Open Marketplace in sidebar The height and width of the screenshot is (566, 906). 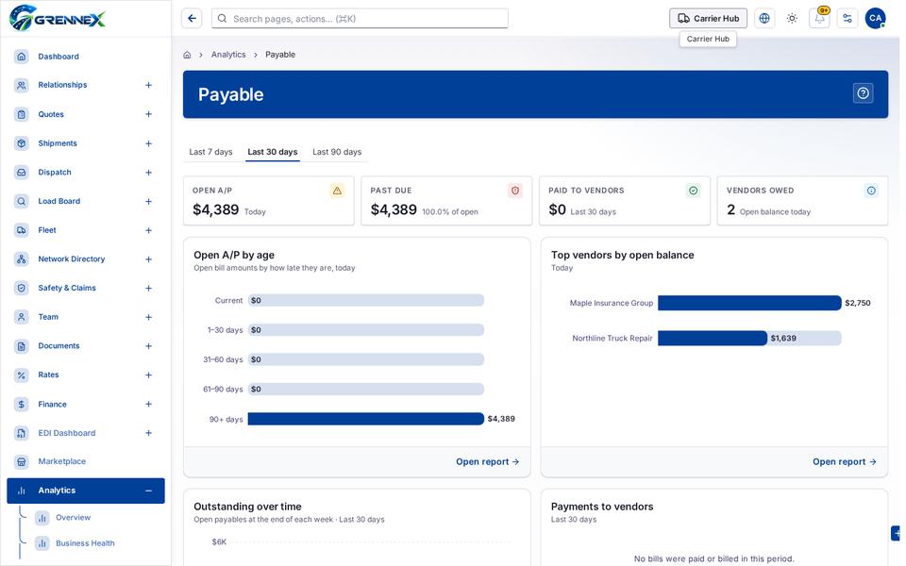(86, 461)
